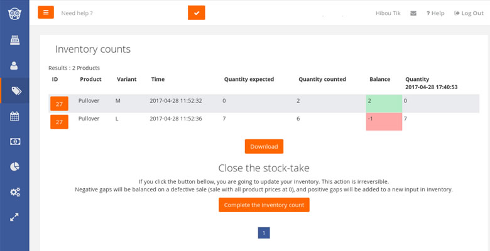The height and width of the screenshot is (251, 490).
Task: Click Log Out in top bar
Action: 469,13
